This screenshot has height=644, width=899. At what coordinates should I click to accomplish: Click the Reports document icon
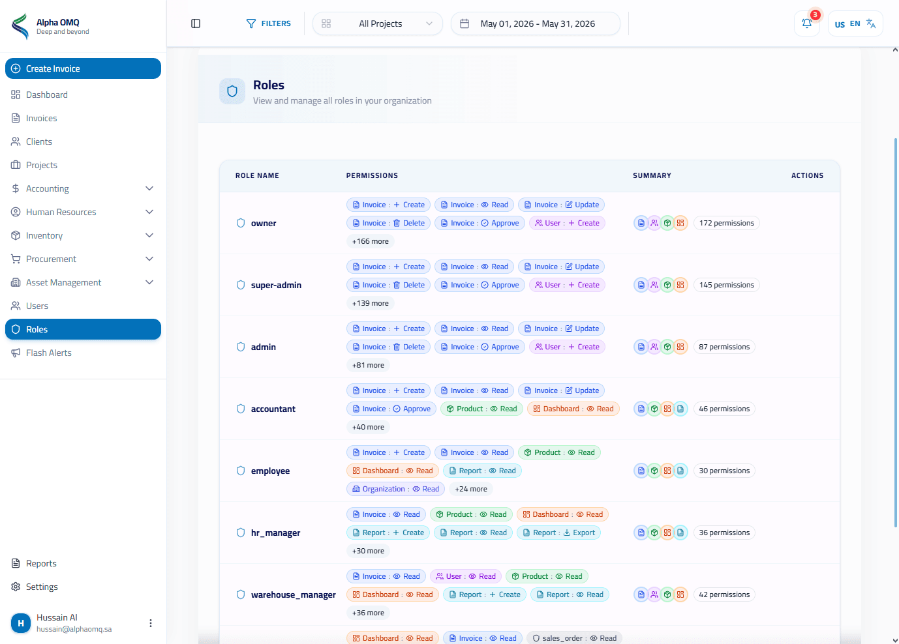[16, 563]
